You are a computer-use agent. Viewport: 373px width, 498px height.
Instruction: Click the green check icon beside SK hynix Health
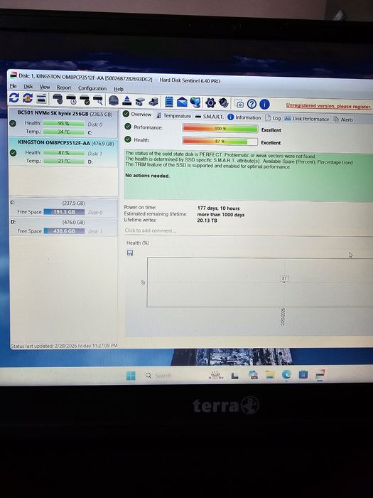click(x=13, y=123)
